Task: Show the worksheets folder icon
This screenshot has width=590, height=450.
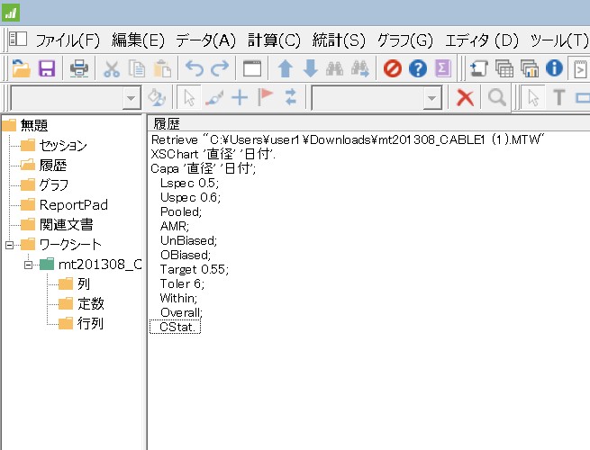Action: pos(504,68)
